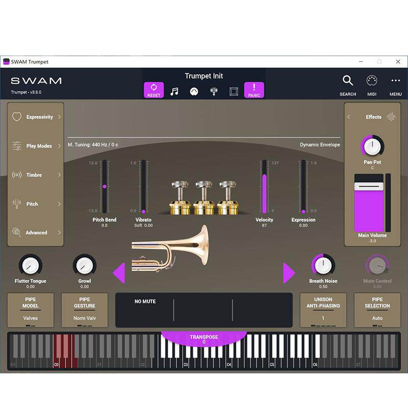This screenshot has height=408, width=408.
Task: Minimize the SWAM Trumpet window
Action: (361, 62)
